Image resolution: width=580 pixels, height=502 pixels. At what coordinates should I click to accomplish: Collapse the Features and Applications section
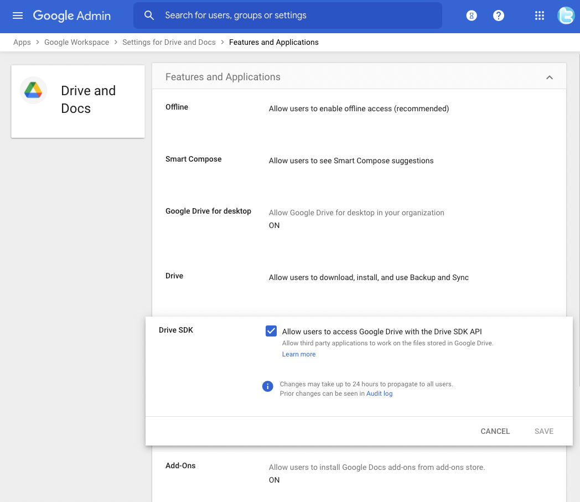coord(550,77)
